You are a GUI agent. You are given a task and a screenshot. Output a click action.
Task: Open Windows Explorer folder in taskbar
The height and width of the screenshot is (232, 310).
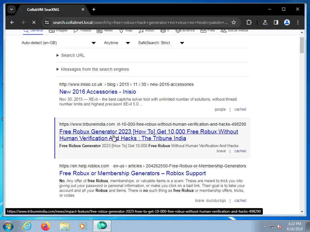pyautogui.click(x=64, y=226)
